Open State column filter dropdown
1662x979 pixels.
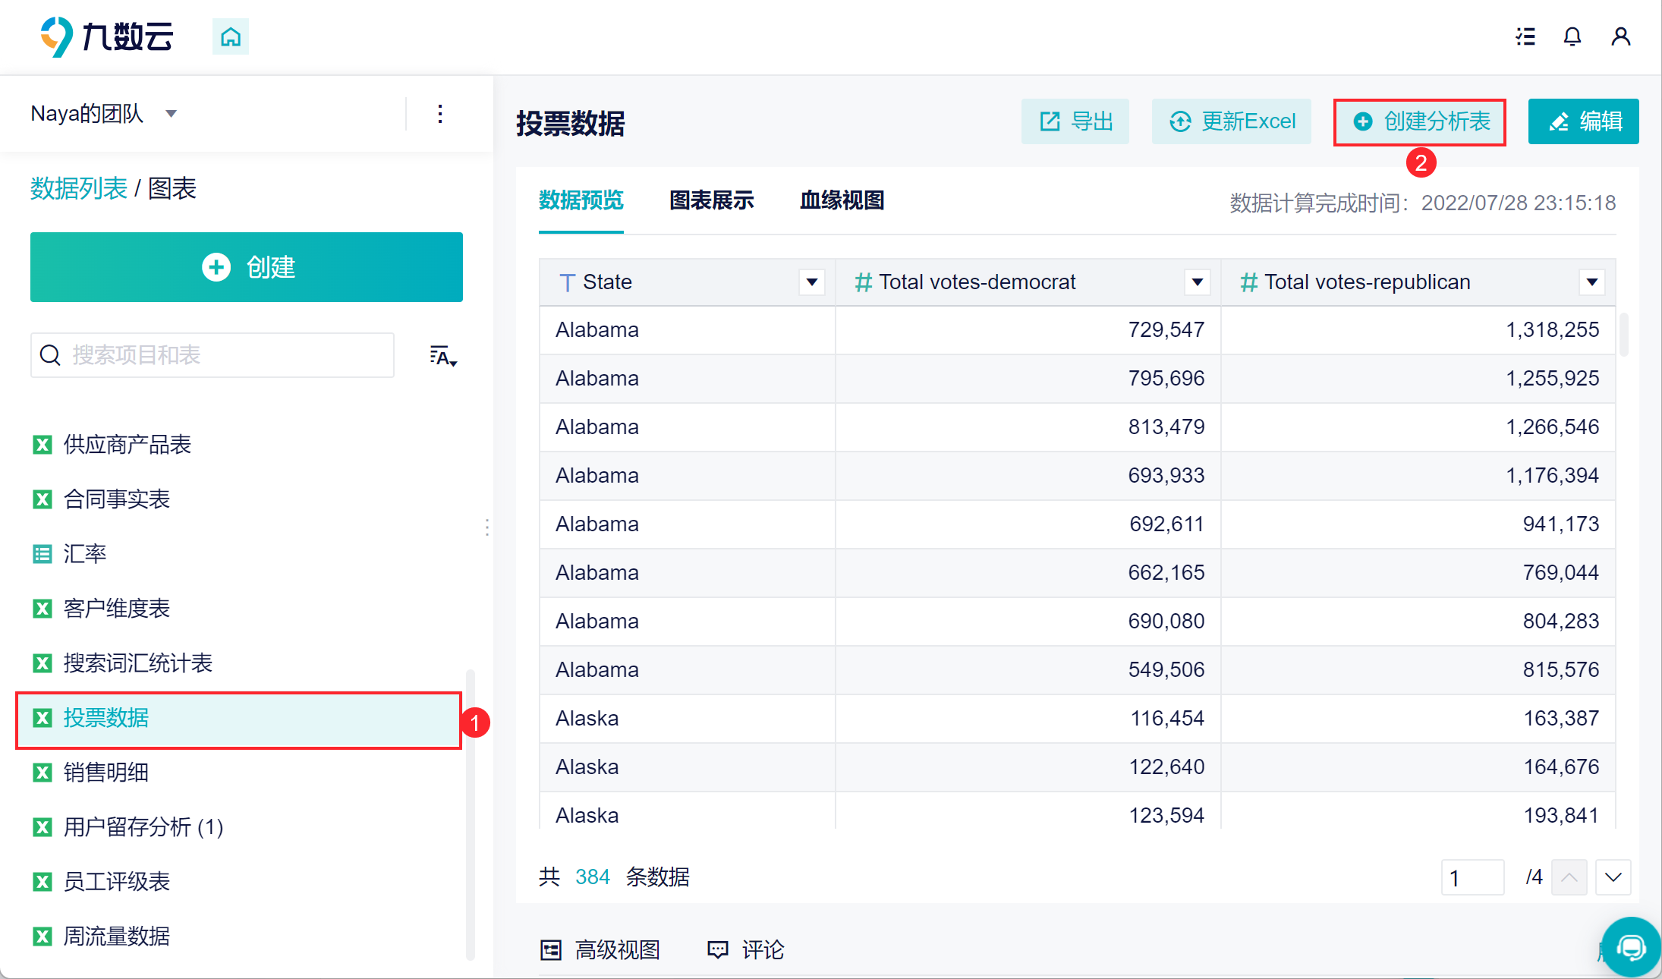point(811,282)
